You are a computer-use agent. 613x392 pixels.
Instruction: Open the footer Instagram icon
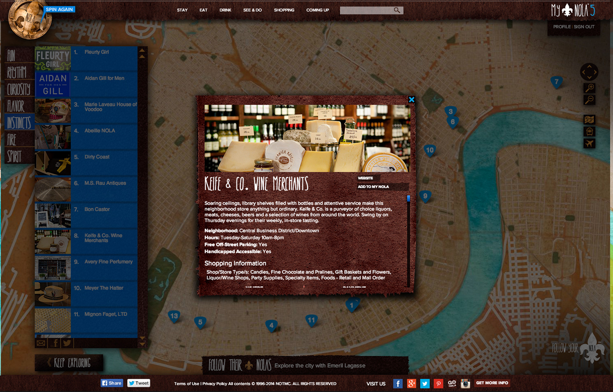coord(465,383)
